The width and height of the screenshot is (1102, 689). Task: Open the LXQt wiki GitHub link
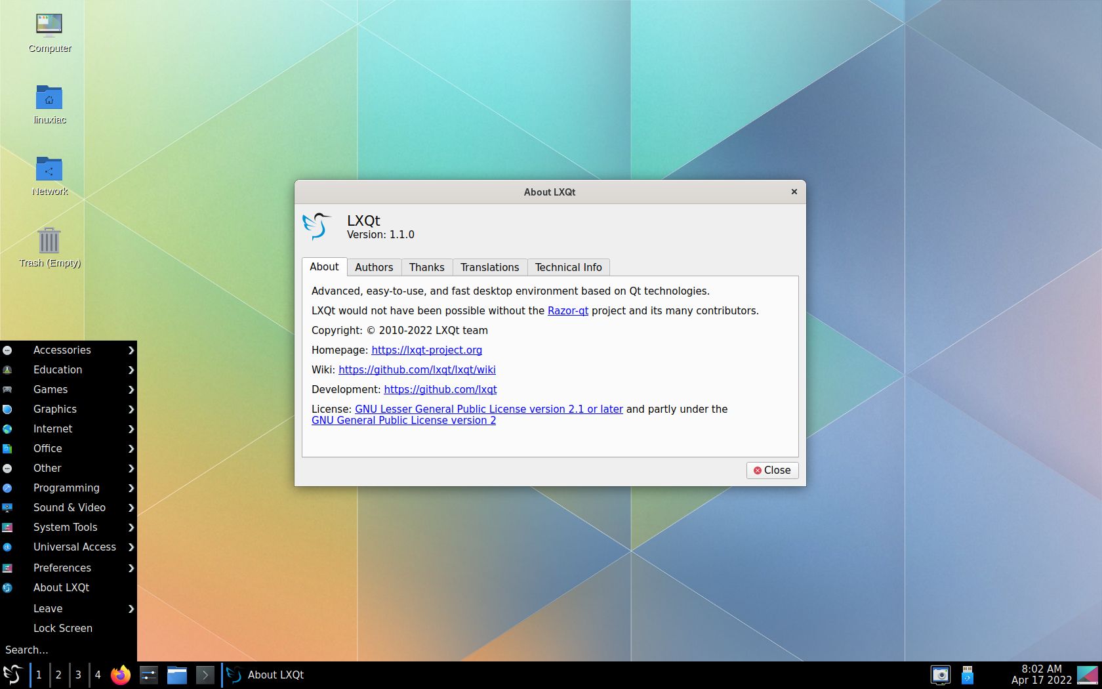coord(417,370)
